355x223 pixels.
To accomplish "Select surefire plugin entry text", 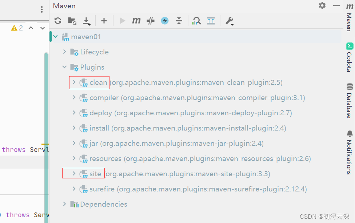I will point(198,189).
